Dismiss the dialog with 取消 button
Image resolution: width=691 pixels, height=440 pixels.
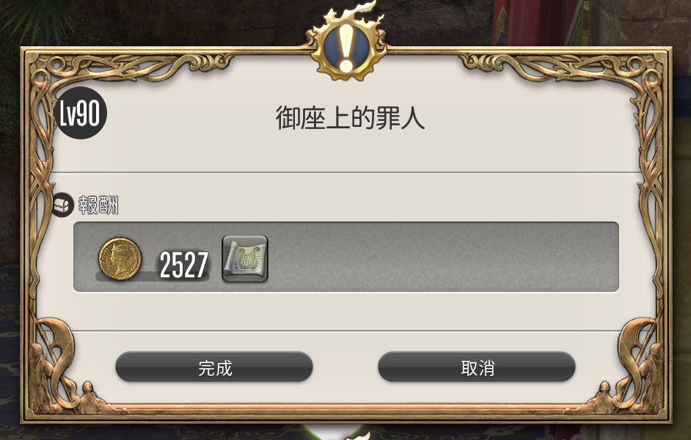point(477,367)
